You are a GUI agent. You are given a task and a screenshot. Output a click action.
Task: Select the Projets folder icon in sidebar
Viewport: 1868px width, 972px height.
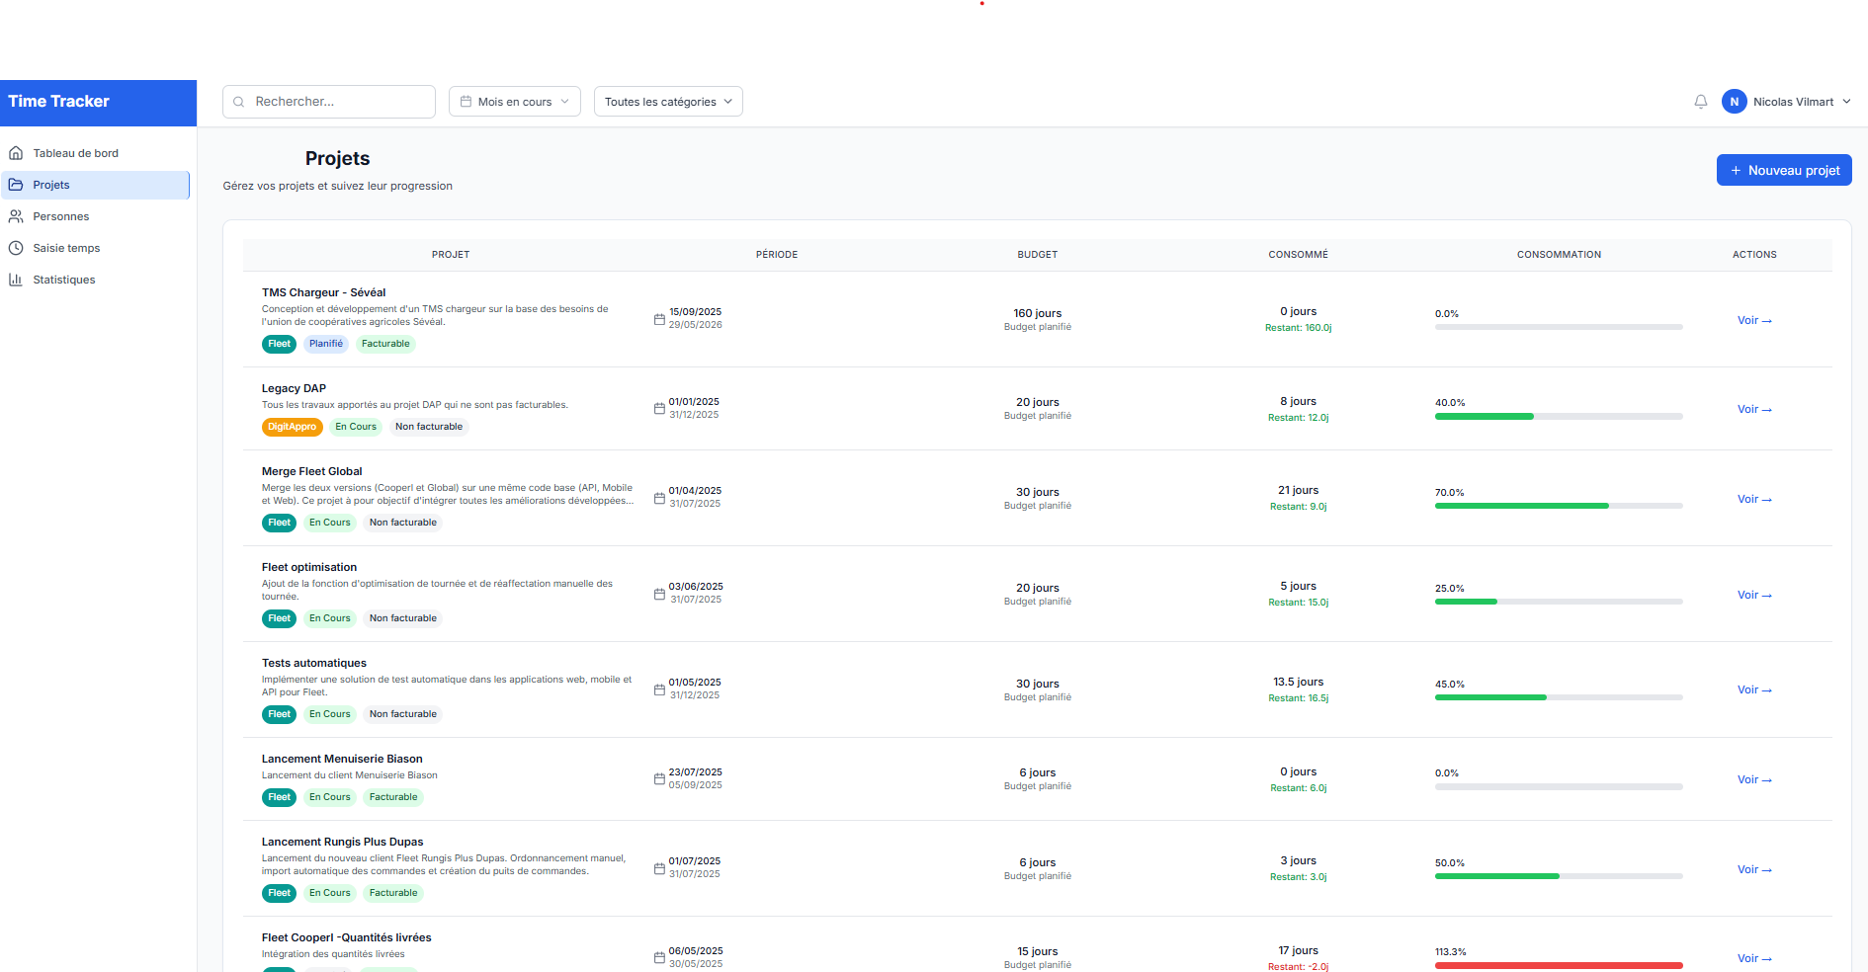pos(17,185)
